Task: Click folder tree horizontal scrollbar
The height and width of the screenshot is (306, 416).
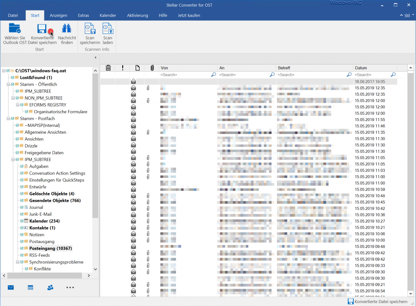Action: (x=45, y=275)
